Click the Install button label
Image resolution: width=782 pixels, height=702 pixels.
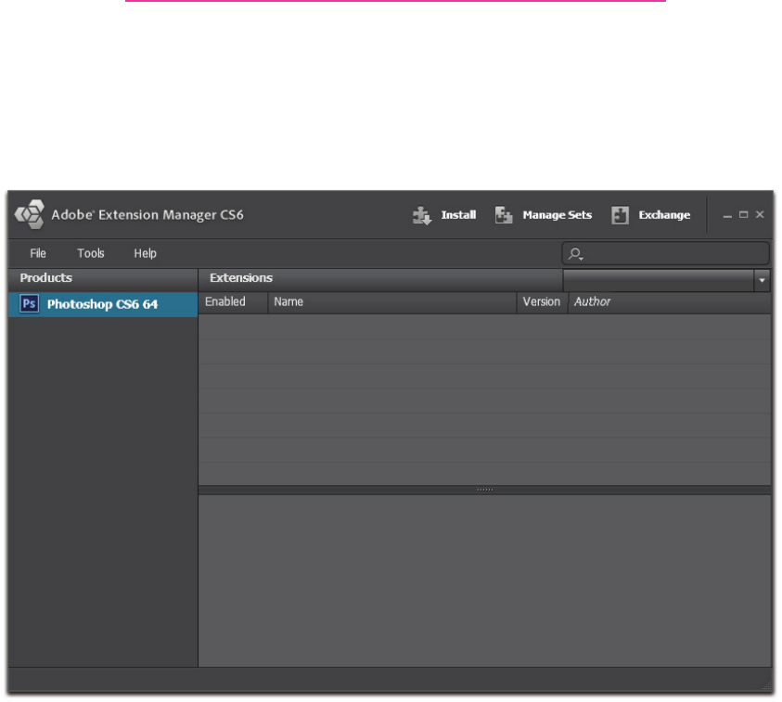coord(458,215)
